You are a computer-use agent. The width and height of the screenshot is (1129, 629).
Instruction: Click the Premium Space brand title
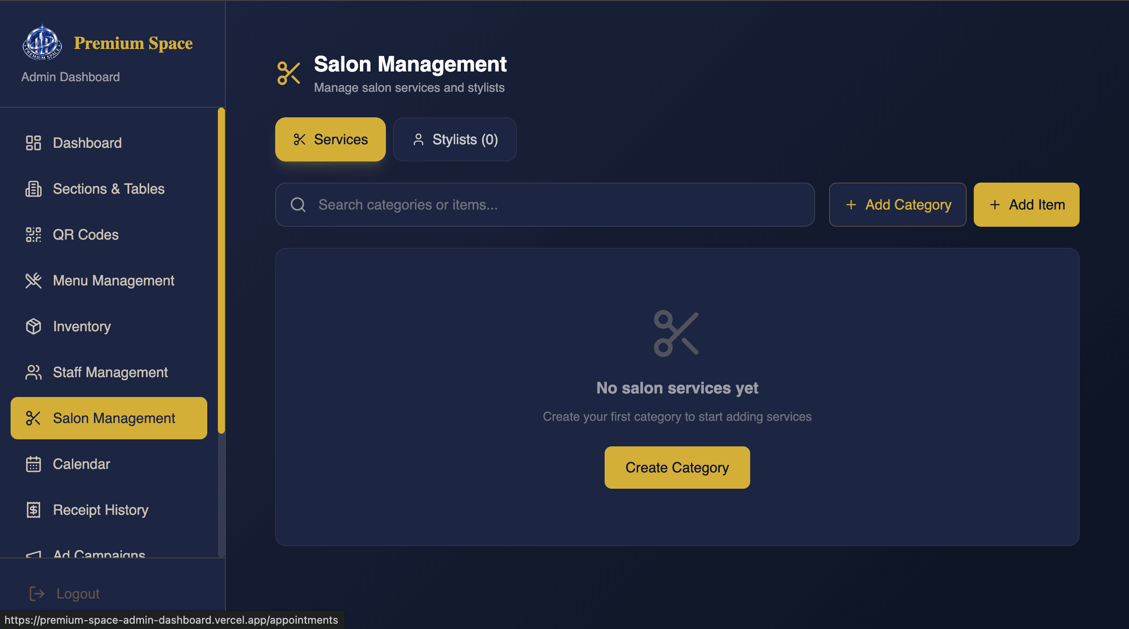pos(133,43)
